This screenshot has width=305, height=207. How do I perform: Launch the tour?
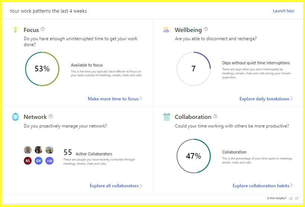pos(283,11)
